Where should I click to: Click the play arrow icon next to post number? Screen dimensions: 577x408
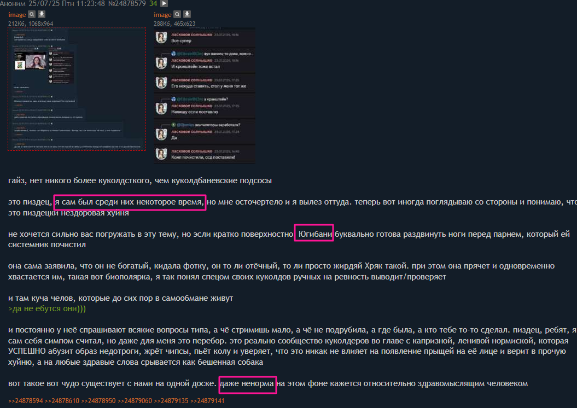tap(164, 3)
